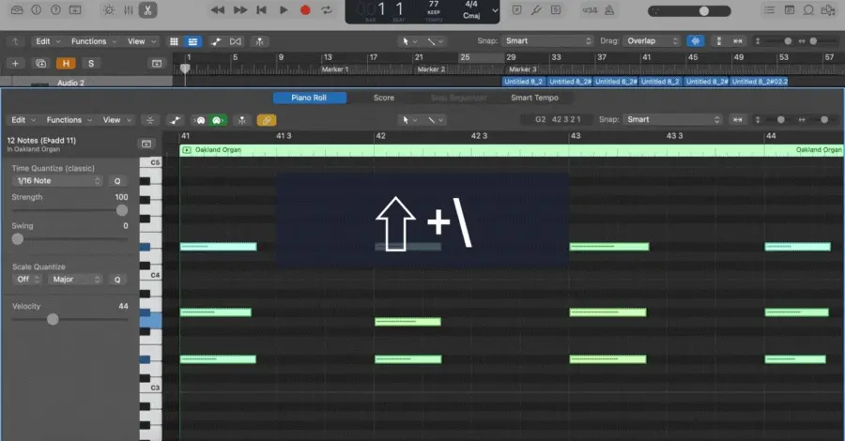
Task: Click Marker 1 in the ruler
Action: [334, 69]
